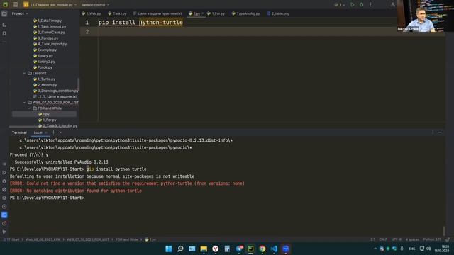Image resolution: width=454 pixels, height=255 pixels.
Task: Switch to Task1.py editor tab
Action: [117, 13]
